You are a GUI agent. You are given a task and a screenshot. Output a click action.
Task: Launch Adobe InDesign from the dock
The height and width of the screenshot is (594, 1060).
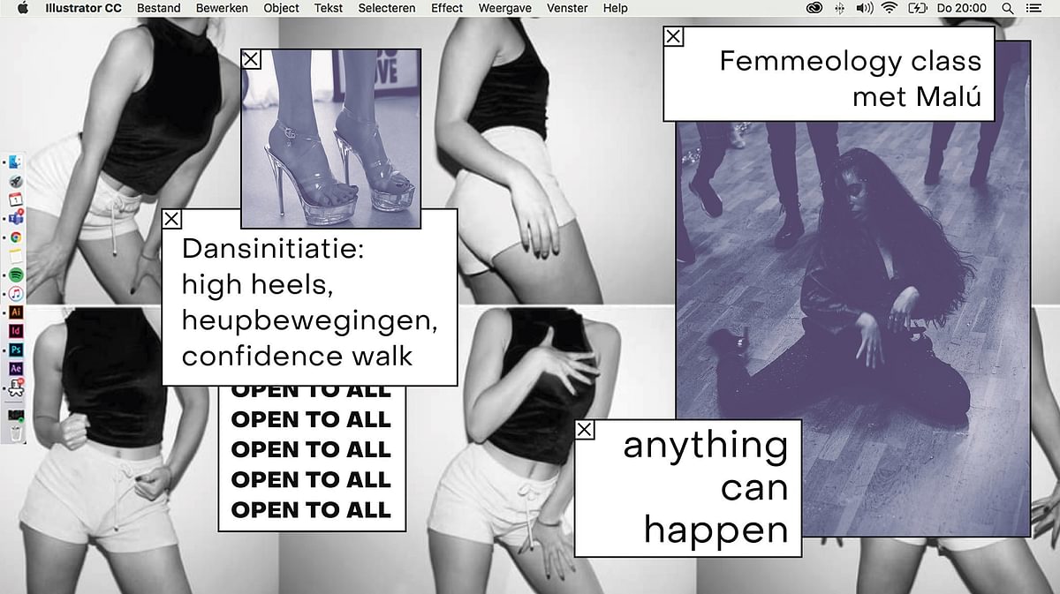tap(16, 331)
